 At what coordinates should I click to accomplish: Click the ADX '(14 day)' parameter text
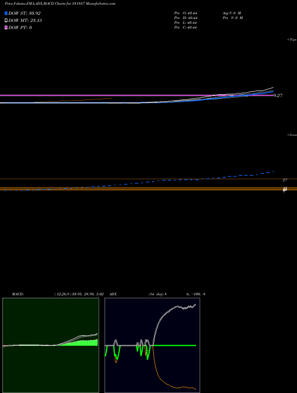point(157,294)
